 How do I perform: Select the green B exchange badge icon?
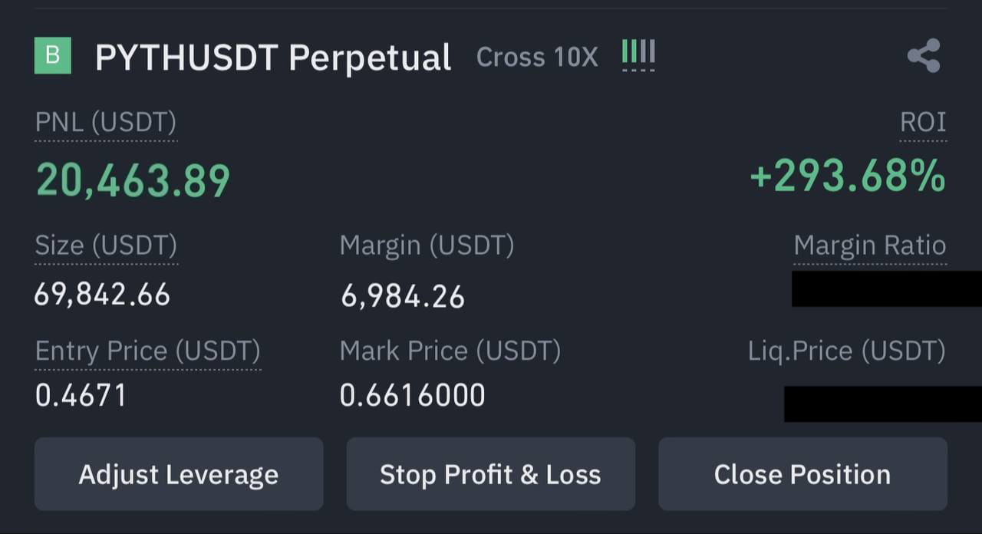pyautogui.click(x=52, y=56)
